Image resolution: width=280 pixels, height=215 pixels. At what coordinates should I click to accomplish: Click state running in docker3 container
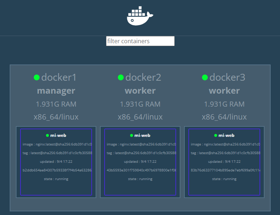pos(224,179)
